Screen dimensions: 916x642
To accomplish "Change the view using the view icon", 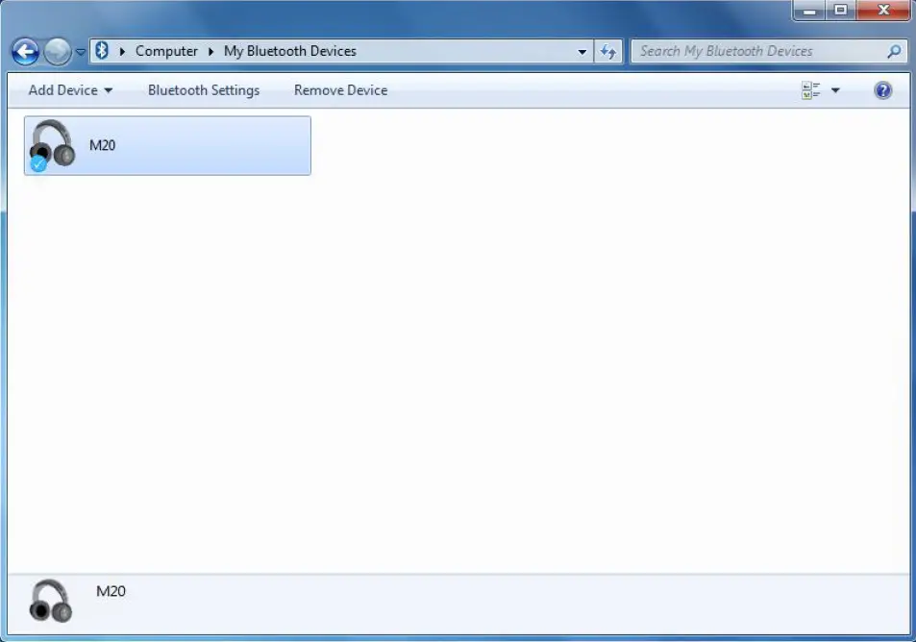I will coord(811,90).
